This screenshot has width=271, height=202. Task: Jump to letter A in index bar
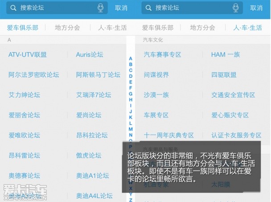click(x=131, y=59)
